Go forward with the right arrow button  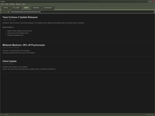click(5, 12)
